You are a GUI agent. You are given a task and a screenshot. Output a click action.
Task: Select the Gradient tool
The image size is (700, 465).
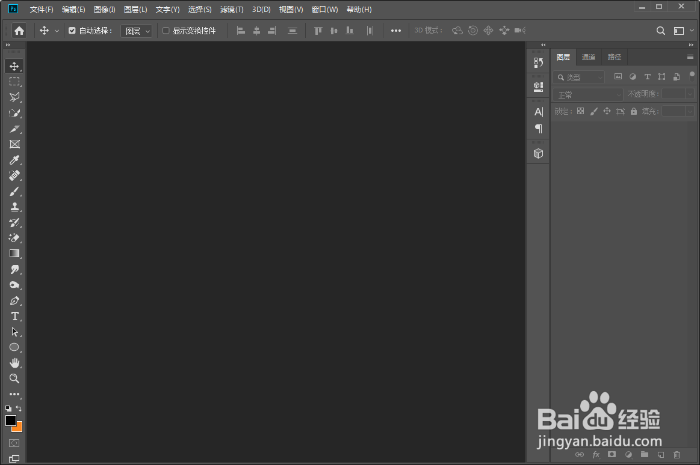14,254
